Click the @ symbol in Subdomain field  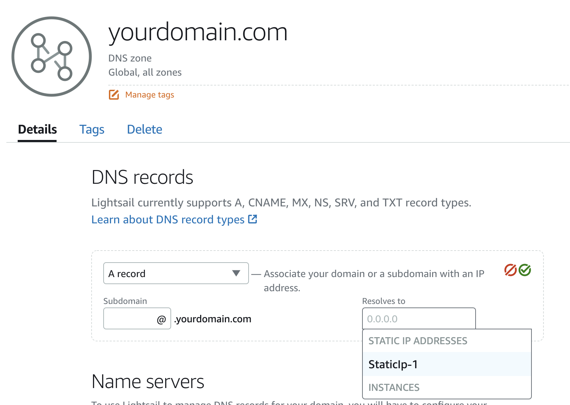[161, 319]
